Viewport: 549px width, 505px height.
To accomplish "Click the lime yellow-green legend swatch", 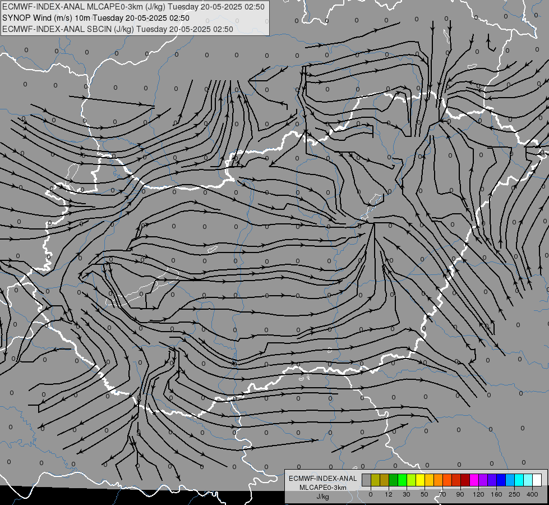I will coord(412,480).
